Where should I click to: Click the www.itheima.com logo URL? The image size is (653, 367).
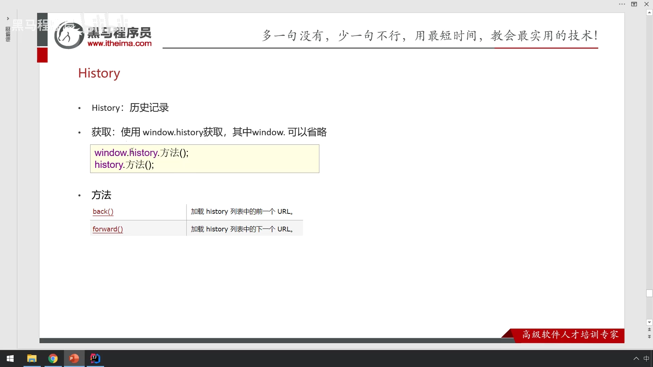coord(119,43)
